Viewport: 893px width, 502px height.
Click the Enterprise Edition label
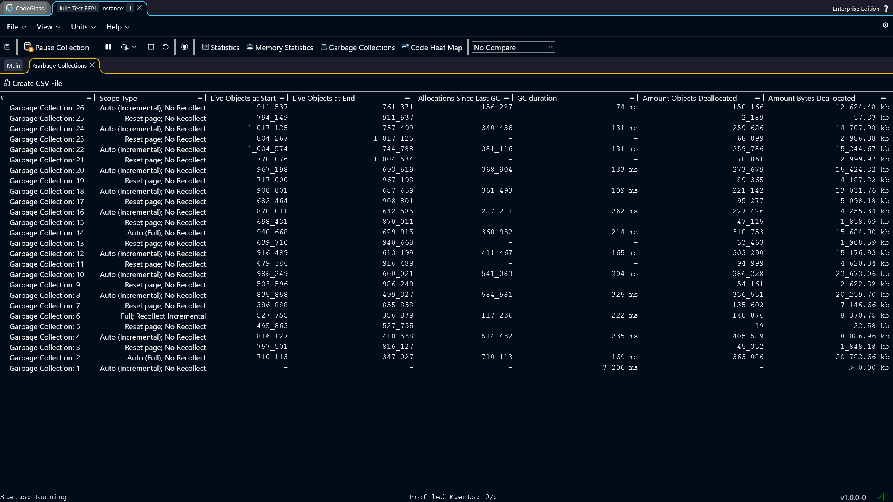856,9
